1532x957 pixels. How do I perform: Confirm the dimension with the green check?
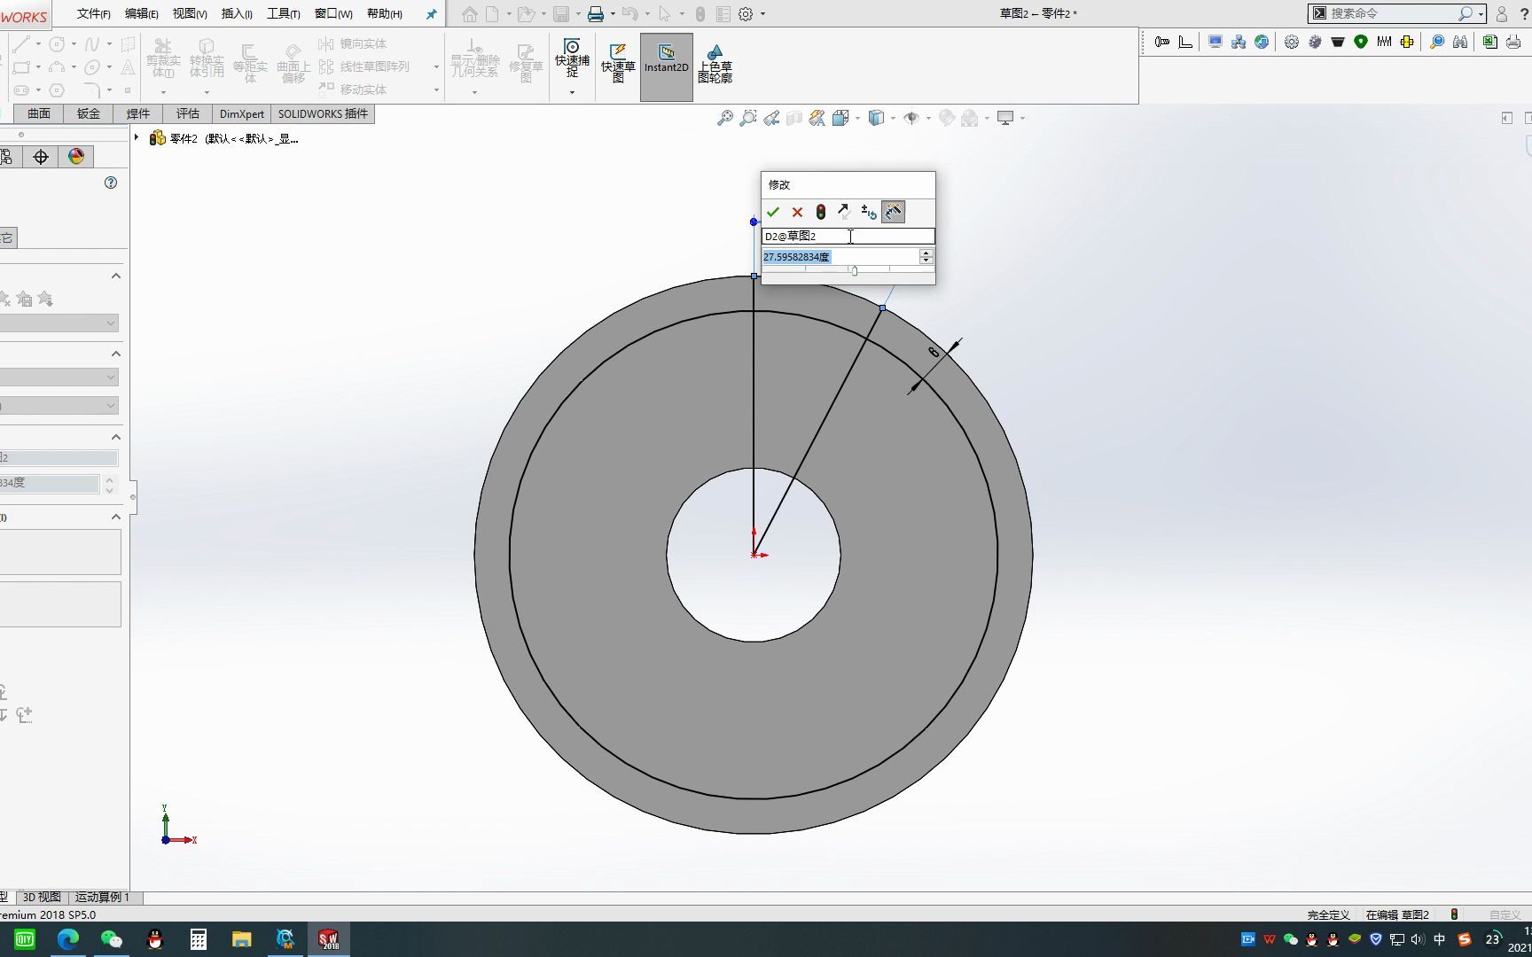click(x=774, y=212)
